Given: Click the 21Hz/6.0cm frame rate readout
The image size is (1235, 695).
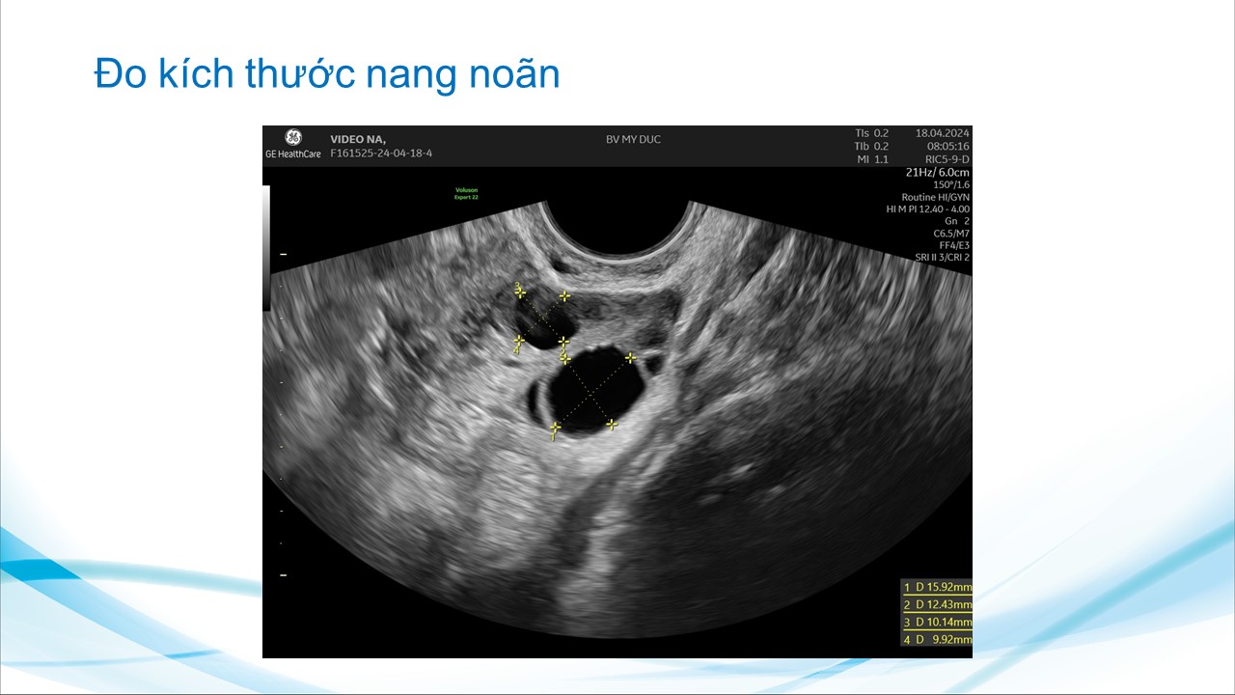Looking at the screenshot, I should point(937,172).
